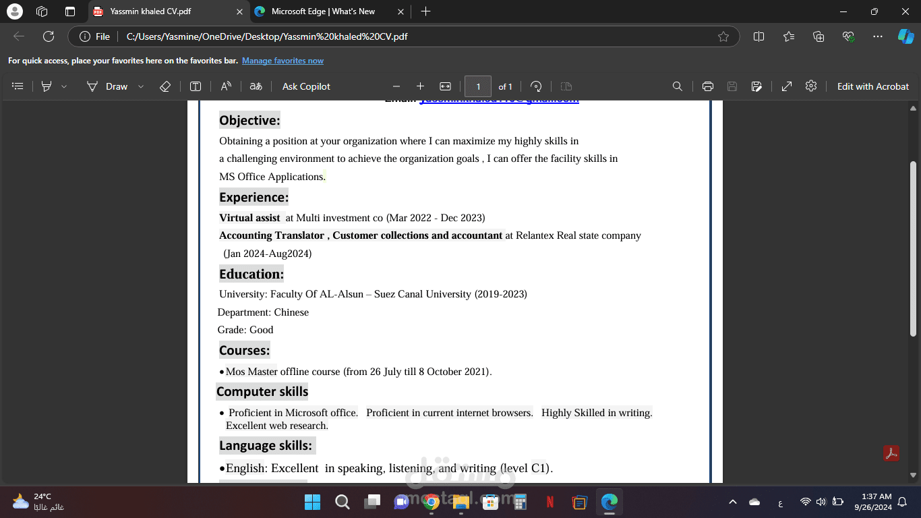
Task: Open PDF viewer settings gear
Action: pos(811,86)
